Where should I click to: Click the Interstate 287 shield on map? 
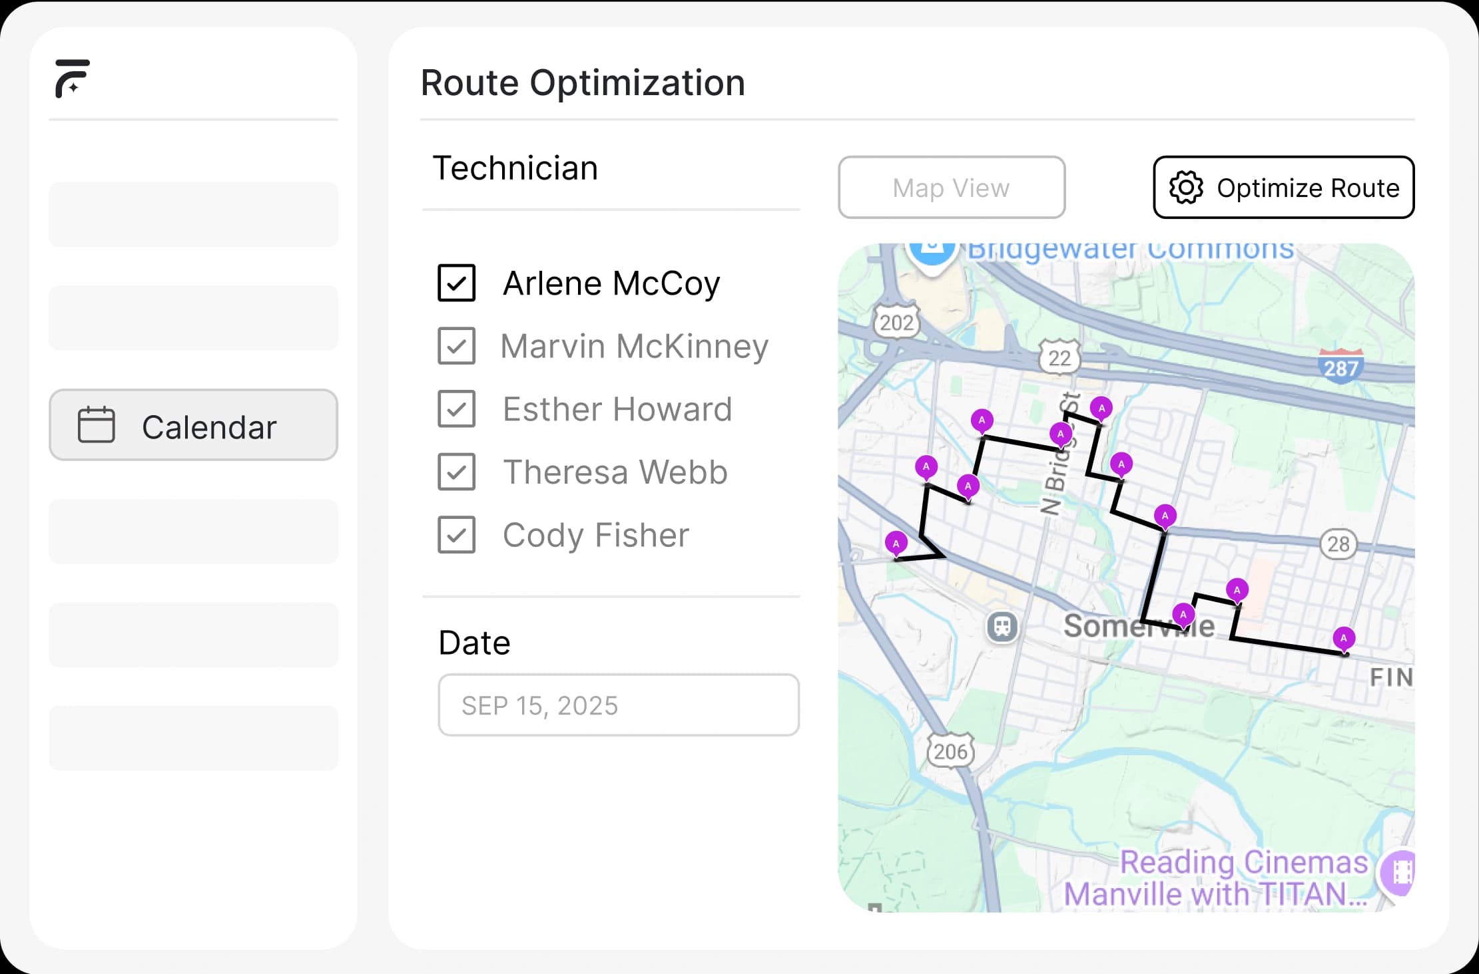tap(1340, 368)
